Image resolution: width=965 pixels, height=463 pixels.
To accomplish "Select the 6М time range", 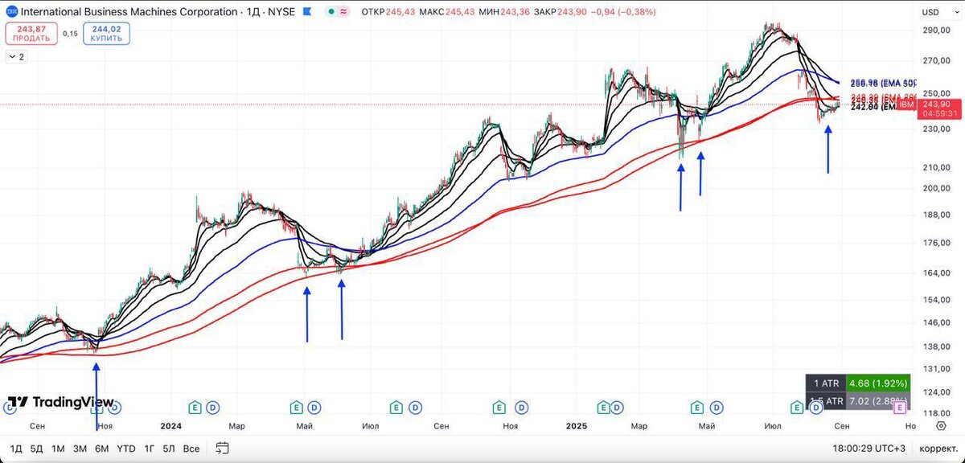I will (x=101, y=449).
